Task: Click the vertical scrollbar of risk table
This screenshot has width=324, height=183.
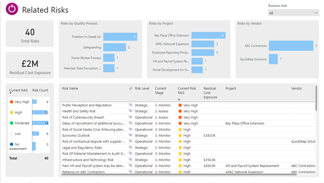Action: (x=316, y=98)
